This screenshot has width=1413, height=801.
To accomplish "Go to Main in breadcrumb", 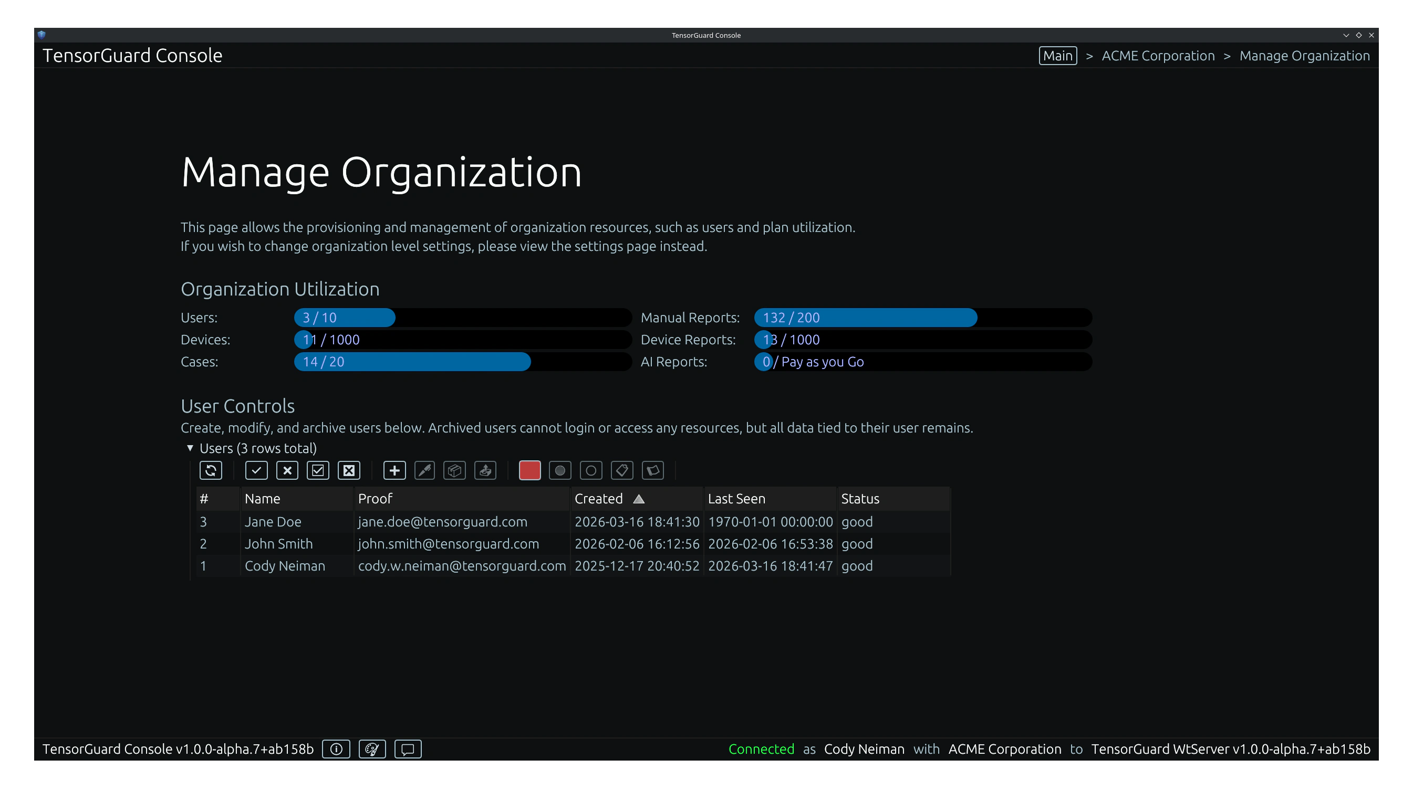I will [1057, 56].
